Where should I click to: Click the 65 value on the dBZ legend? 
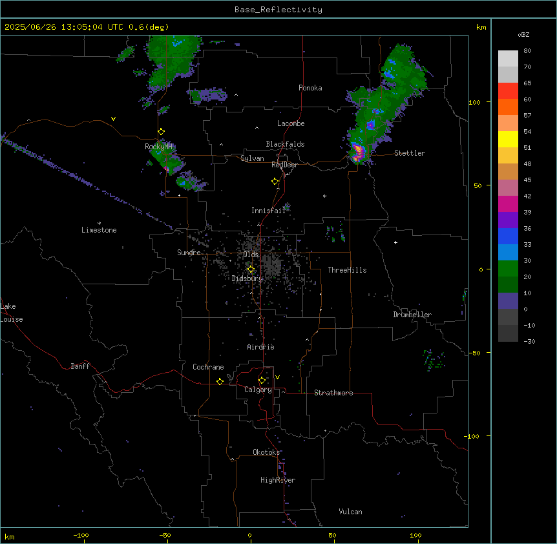527,83
